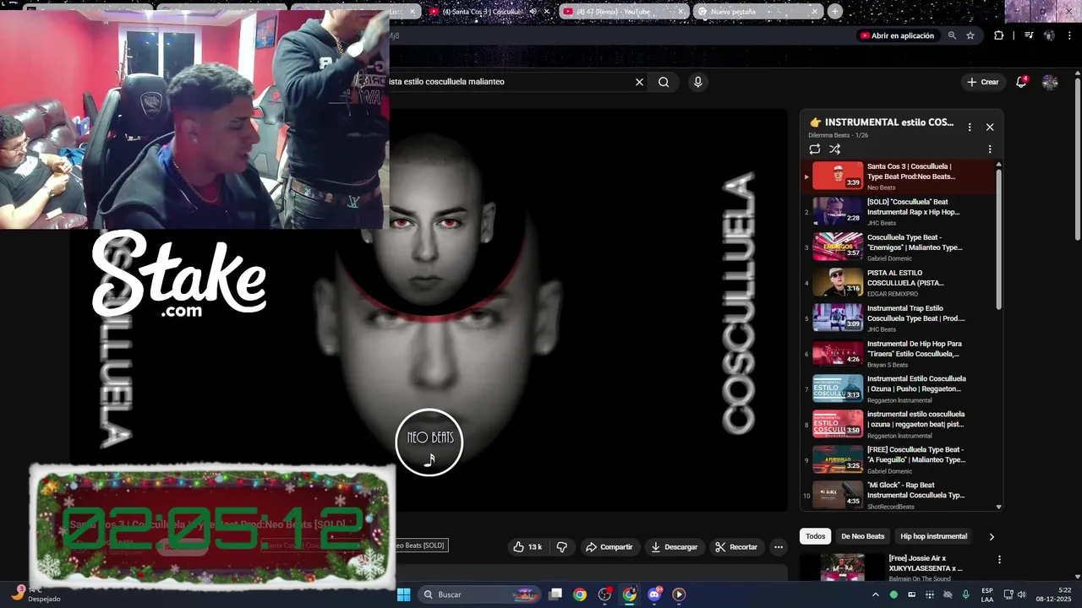Open Discord from the taskbar
The height and width of the screenshot is (608, 1082).
[654, 594]
